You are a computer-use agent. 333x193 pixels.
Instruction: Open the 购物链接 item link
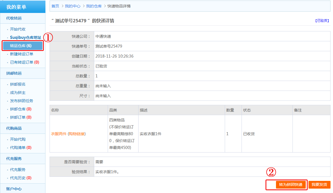77,134
